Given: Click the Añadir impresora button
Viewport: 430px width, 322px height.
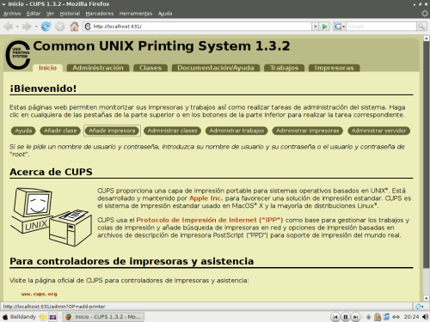Looking at the screenshot, I should click(x=112, y=131).
